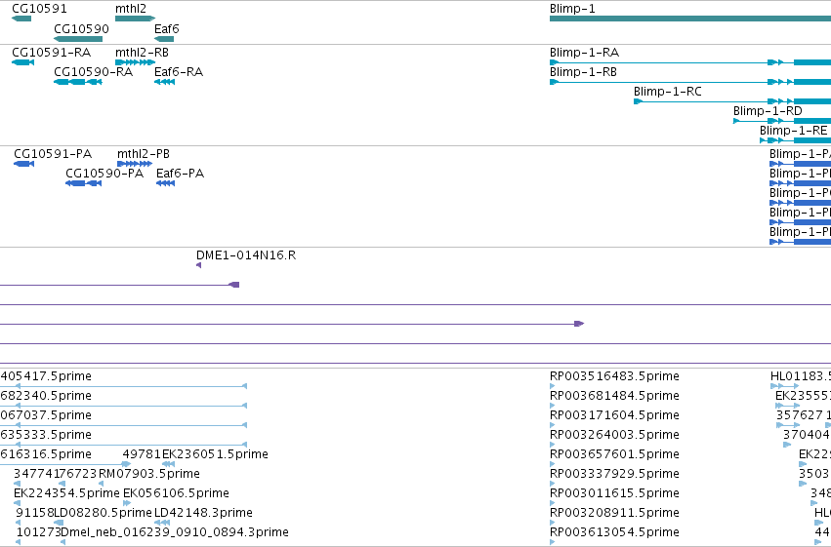This screenshot has width=831, height=547.
Task: Select transcript Blimp-1-RD
Action: [x=782, y=121]
